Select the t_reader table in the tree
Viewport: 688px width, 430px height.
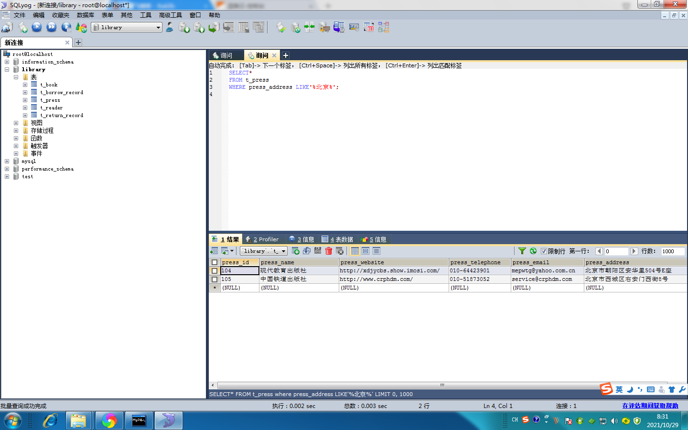coord(51,108)
